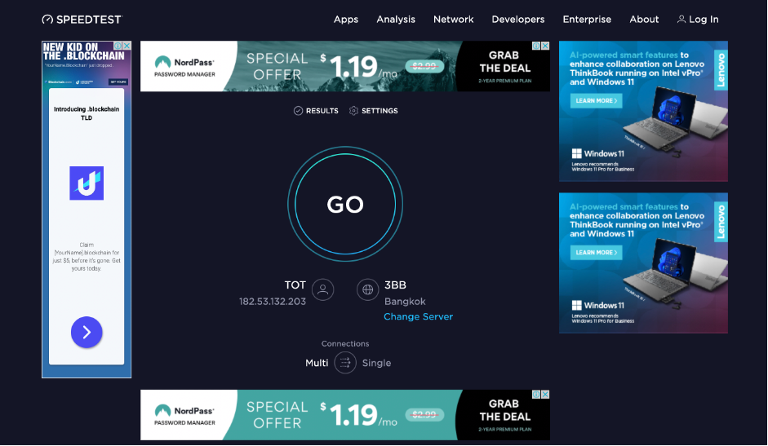This screenshot has height=446, width=768.
Task: Open the Enterprise menu
Action: (587, 20)
